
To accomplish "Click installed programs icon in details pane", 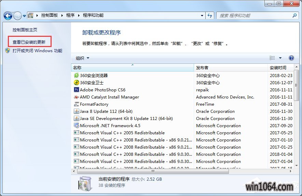I will 85,184.
